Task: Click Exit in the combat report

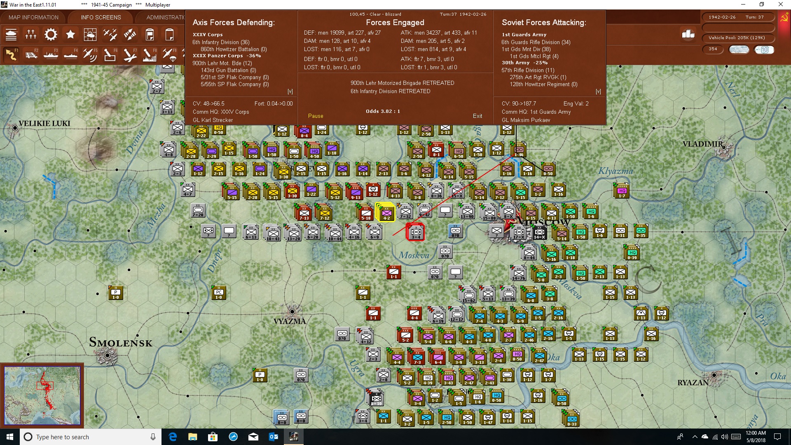Action: (477, 116)
